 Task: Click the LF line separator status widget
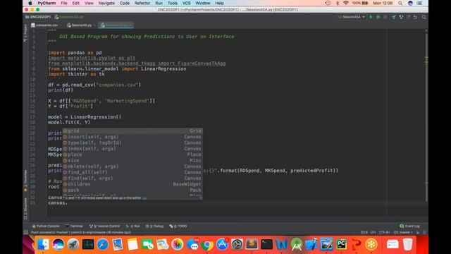[x=373, y=232]
